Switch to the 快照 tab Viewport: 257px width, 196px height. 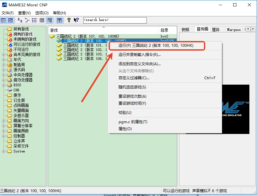coord(186,30)
